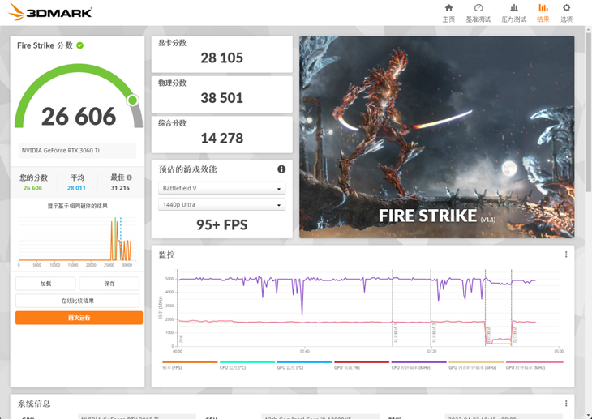592x419 pixels.
Task: Click the 物理分数 value 38 501
Action: pos(221,98)
